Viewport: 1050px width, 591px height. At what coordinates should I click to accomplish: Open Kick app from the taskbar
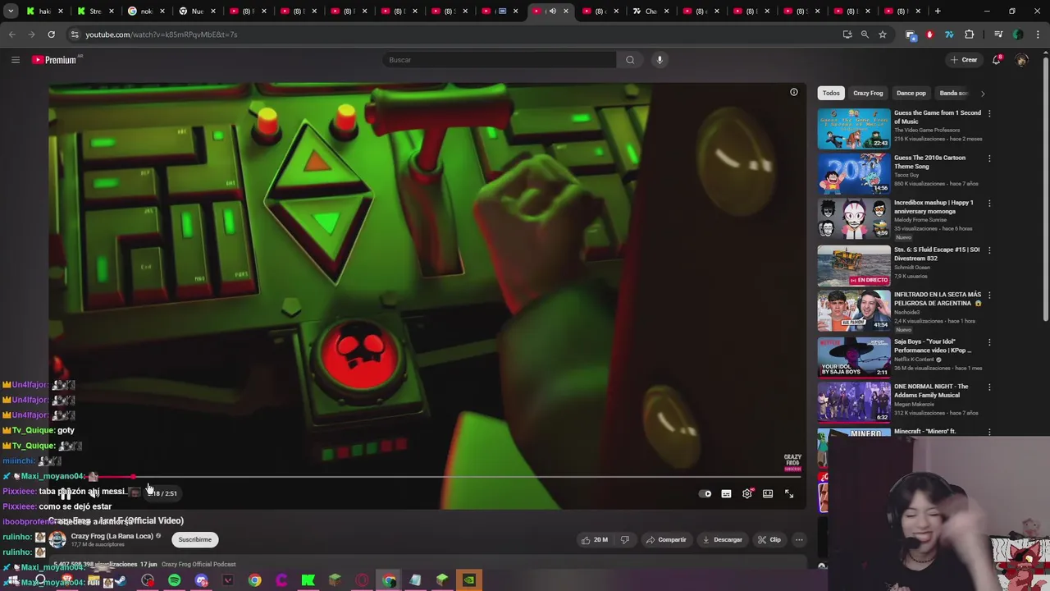308,580
